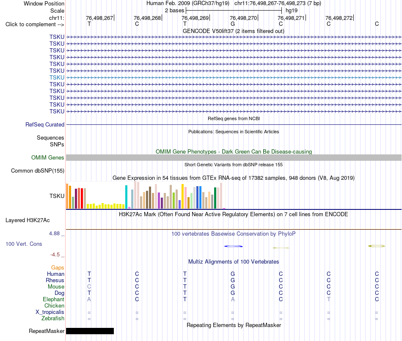Open 'OMIM Gene Phenotypes - Dark Green' track title

(x=234, y=151)
